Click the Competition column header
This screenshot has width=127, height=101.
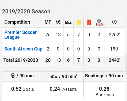(x=17, y=22)
